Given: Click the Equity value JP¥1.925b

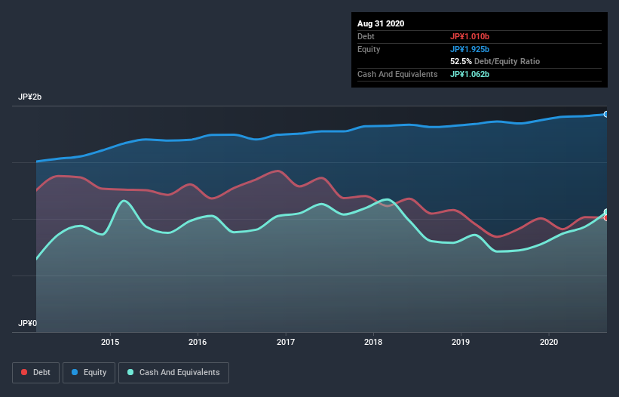Looking at the screenshot, I should (470, 49).
